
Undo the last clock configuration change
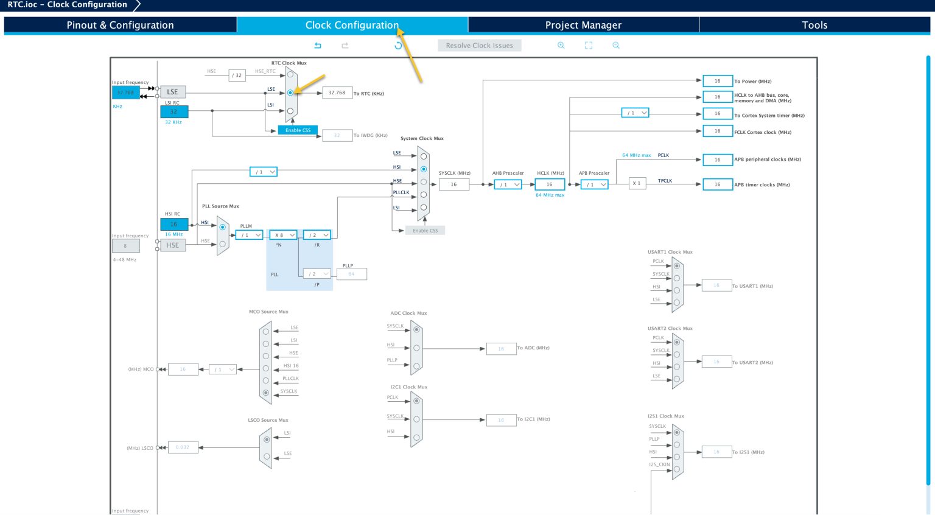(x=317, y=45)
